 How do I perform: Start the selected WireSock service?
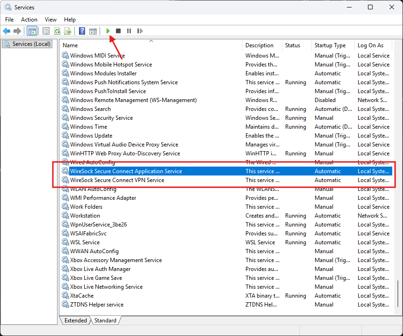108,31
